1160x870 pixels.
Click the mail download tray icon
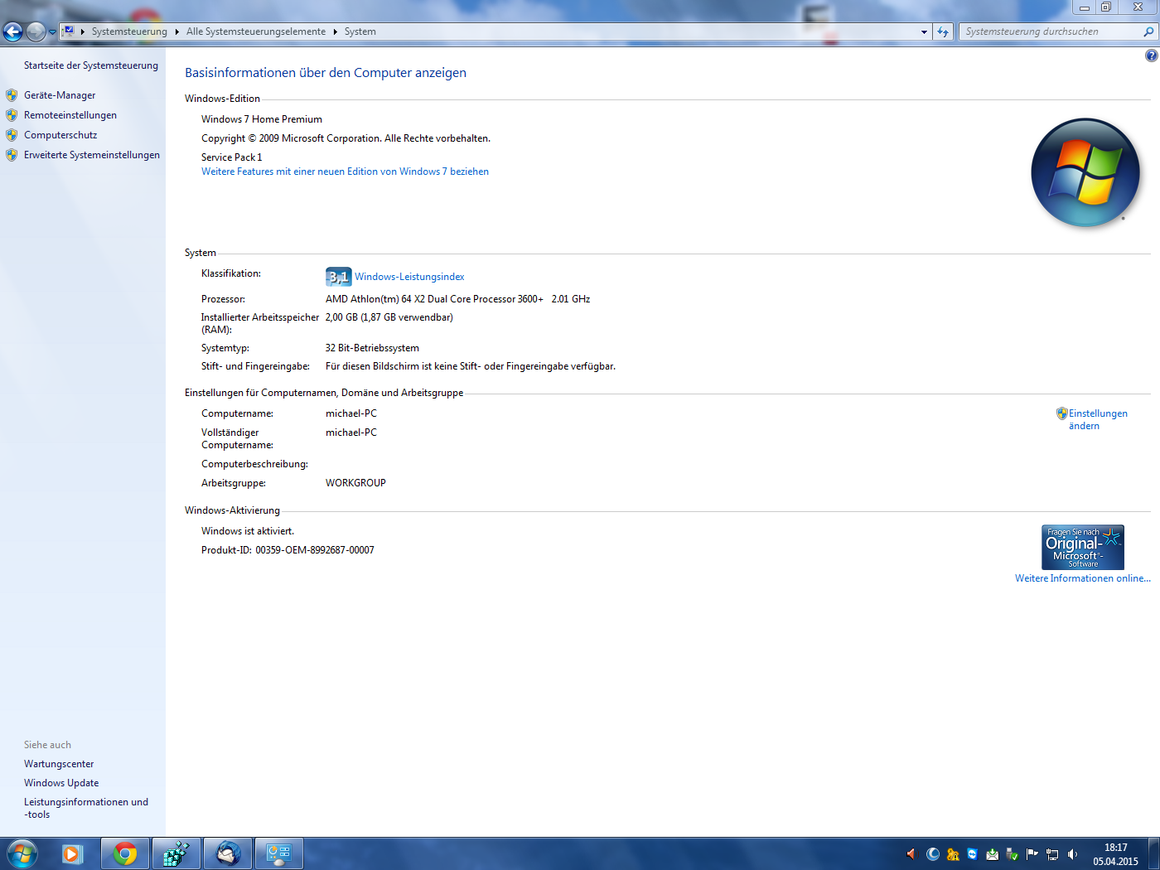coord(993,854)
